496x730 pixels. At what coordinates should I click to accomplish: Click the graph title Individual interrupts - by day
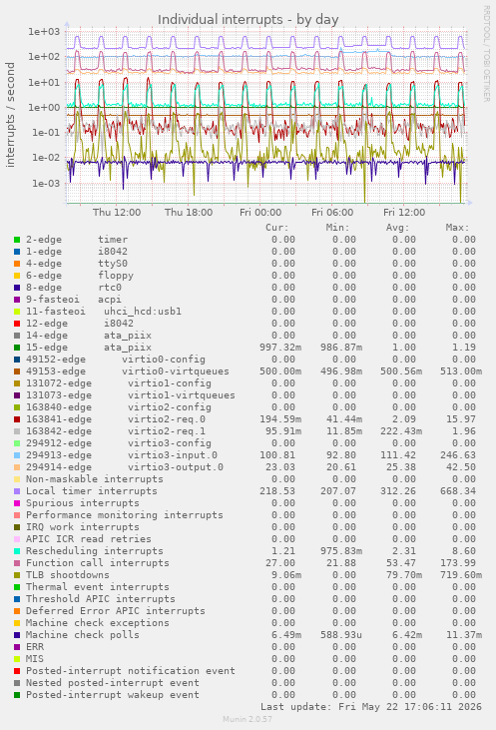(x=248, y=20)
